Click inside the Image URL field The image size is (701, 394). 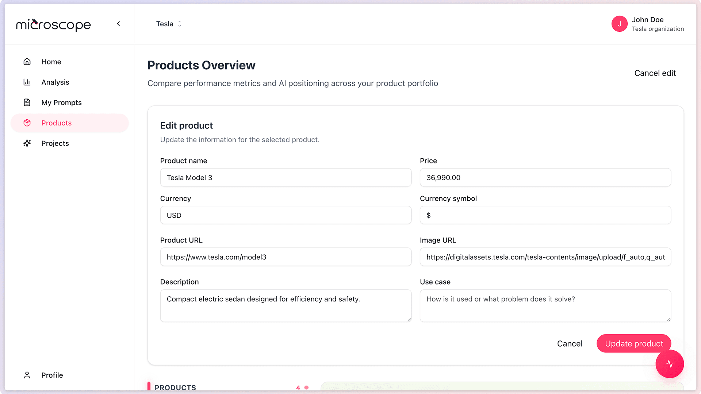click(545, 257)
